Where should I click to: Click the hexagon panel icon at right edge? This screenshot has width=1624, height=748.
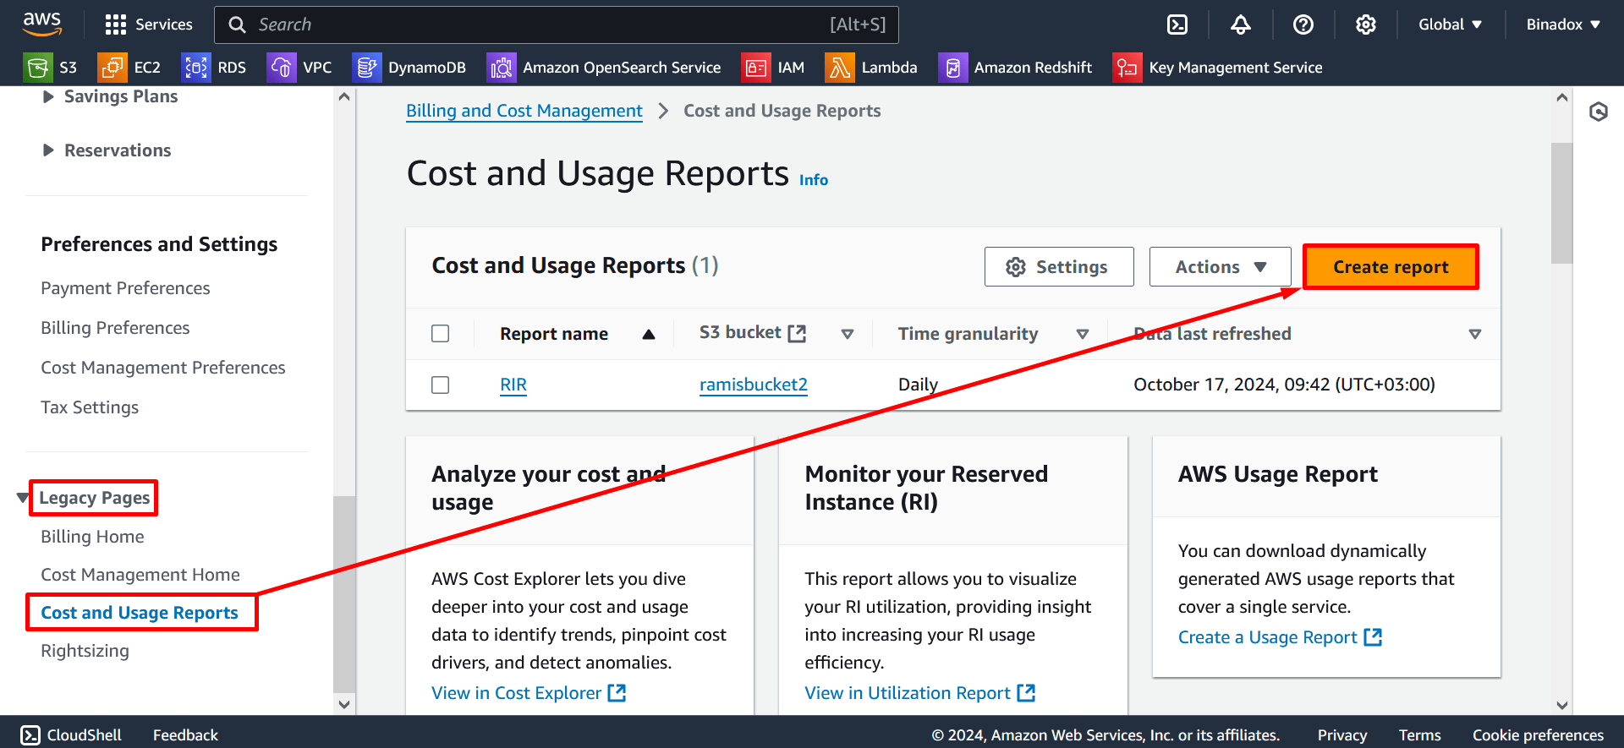coord(1598,112)
